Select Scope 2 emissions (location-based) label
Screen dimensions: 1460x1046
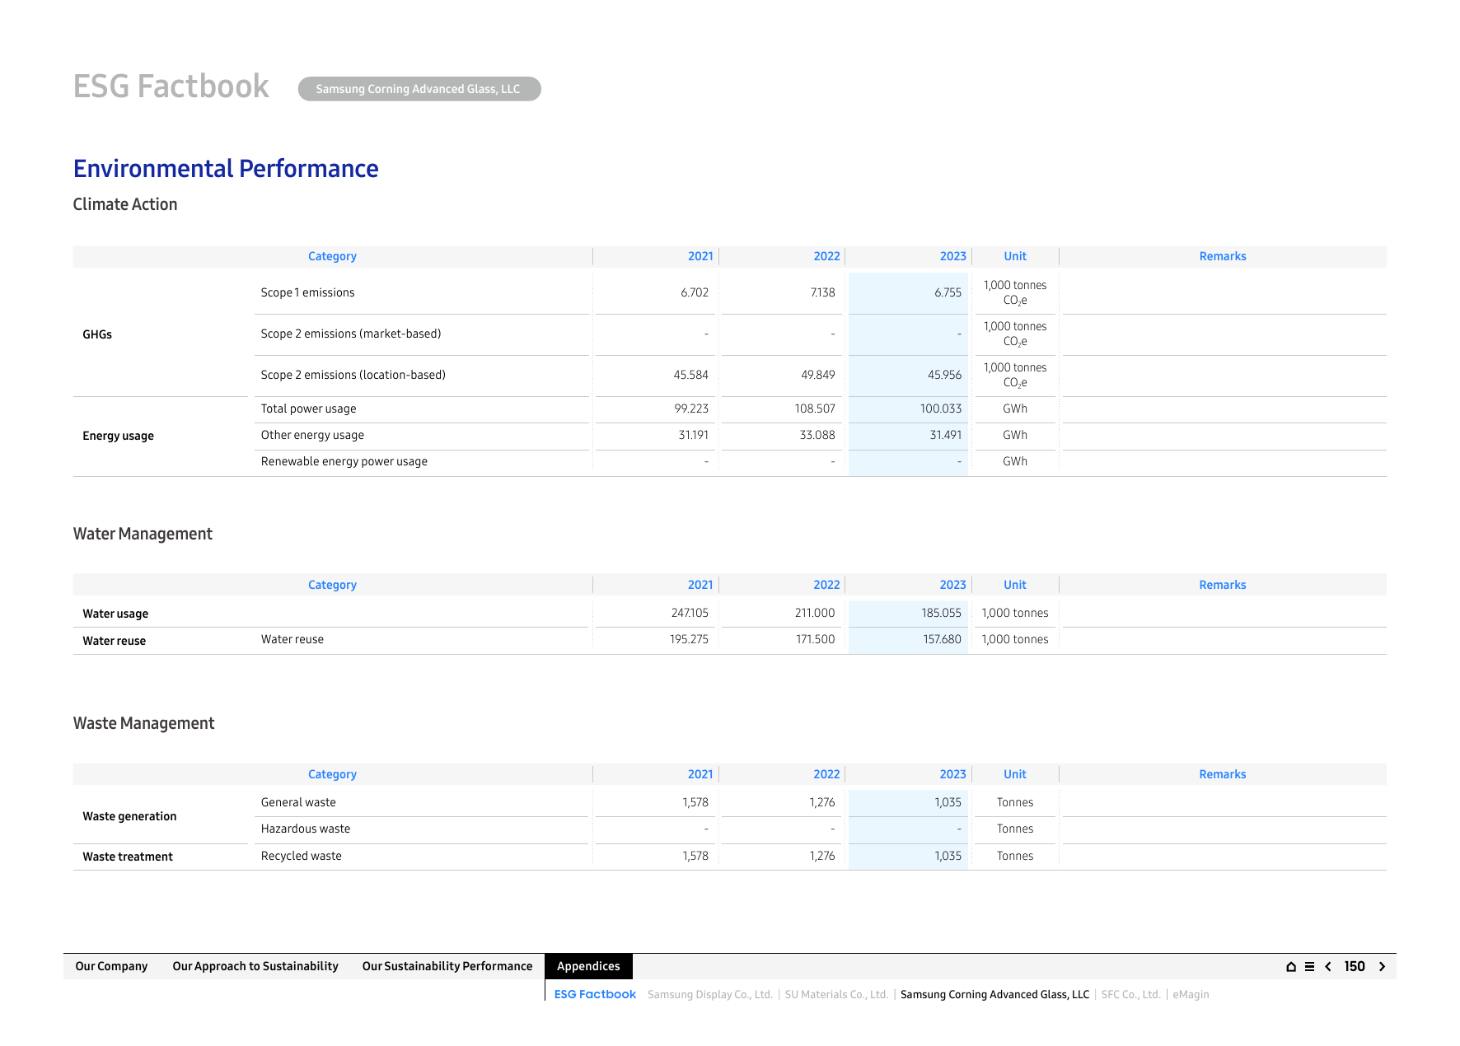pyautogui.click(x=353, y=375)
